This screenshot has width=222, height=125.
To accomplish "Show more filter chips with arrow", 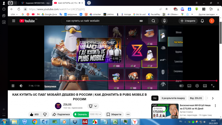I will 213,98.
